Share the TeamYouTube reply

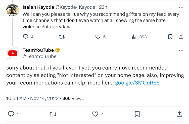click(x=179, y=114)
